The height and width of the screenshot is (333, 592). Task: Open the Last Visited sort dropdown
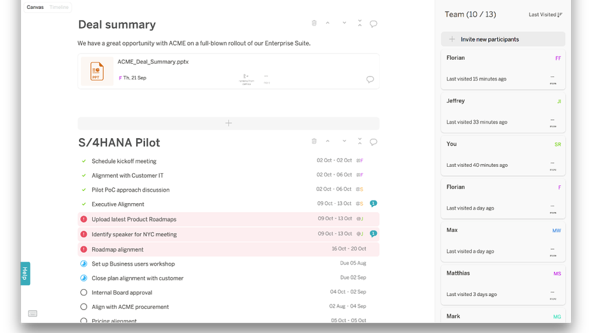point(546,15)
